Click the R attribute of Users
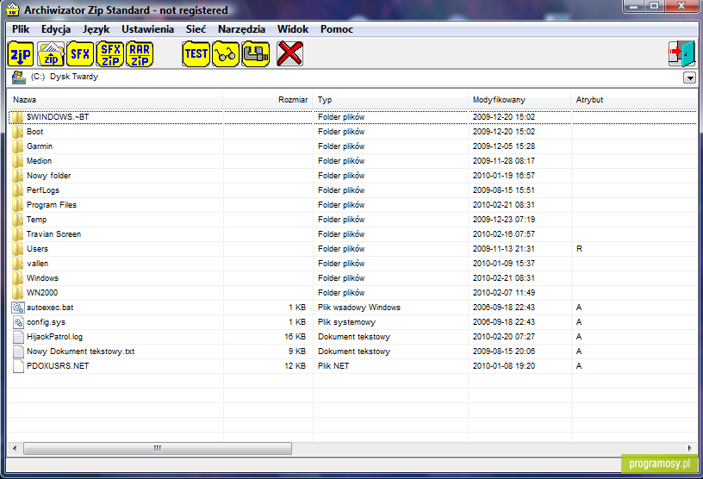The width and height of the screenshot is (703, 479). click(579, 249)
